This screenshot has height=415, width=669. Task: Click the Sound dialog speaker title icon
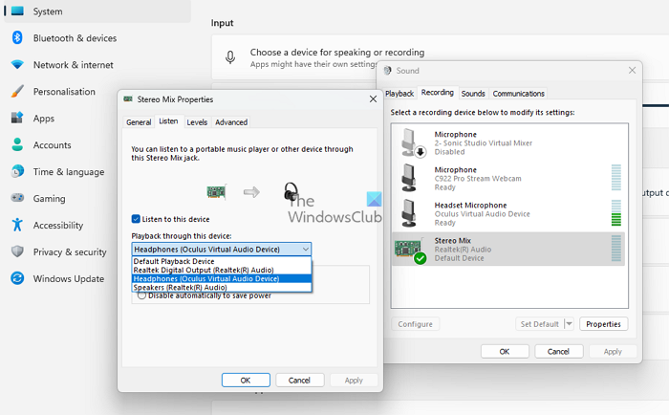pos(387,71)
